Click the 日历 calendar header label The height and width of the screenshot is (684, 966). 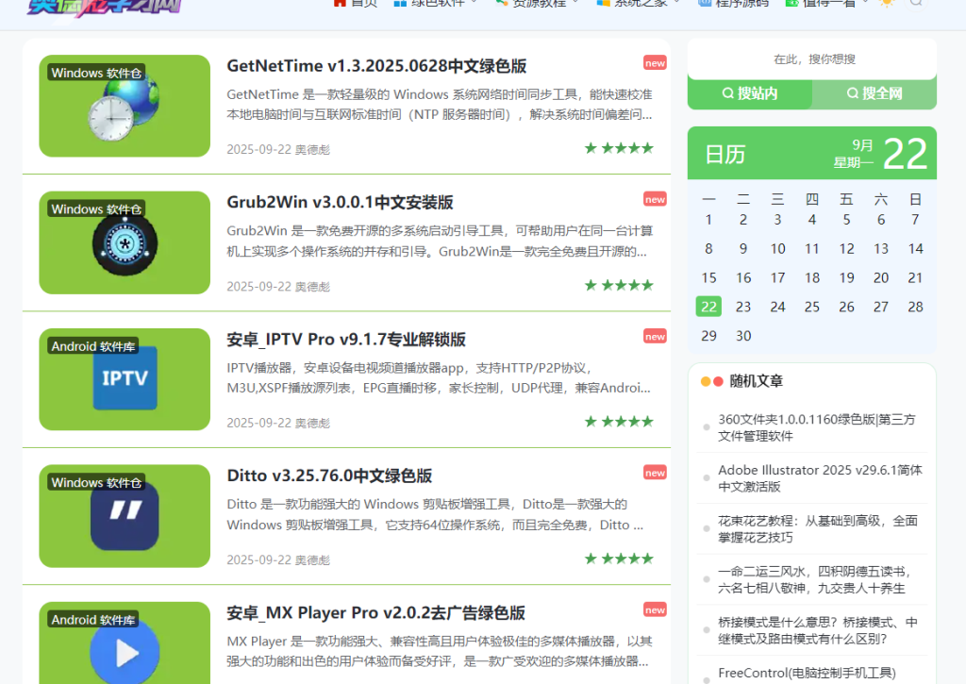click(x=725, y=154)
